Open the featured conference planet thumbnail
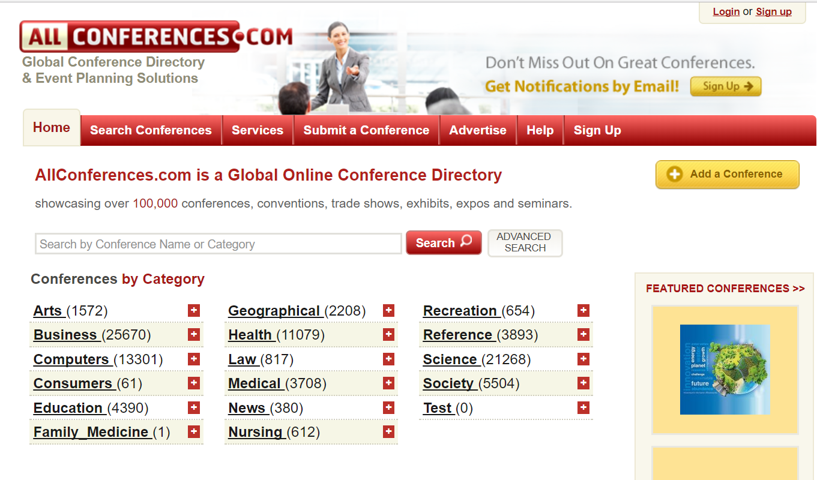This screenshot has height=480, width=817. (725, 370)
